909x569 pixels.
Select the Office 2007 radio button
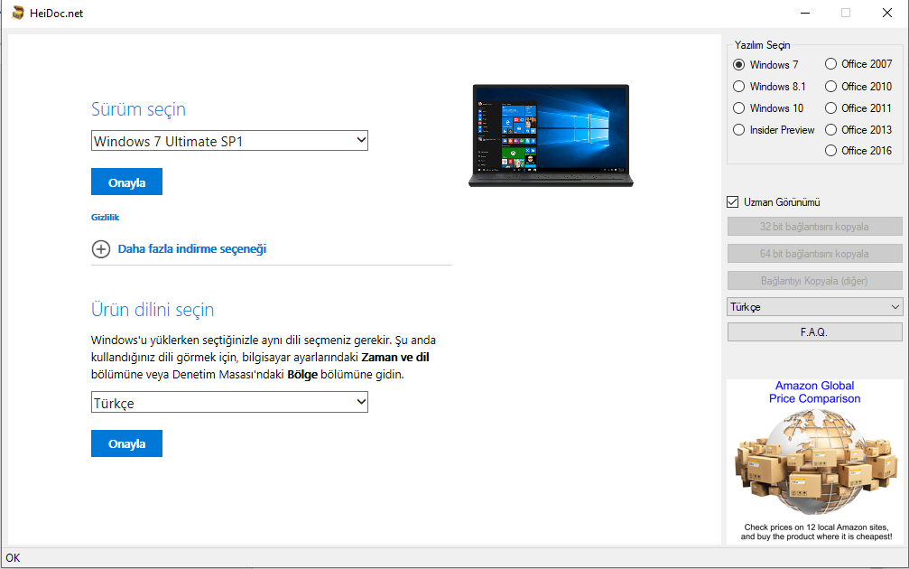tap(830, 64)
